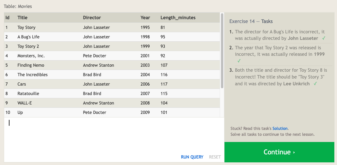Click the Director column header
Image resolution: width=337 pixels, height=165 pixels.
92,18
